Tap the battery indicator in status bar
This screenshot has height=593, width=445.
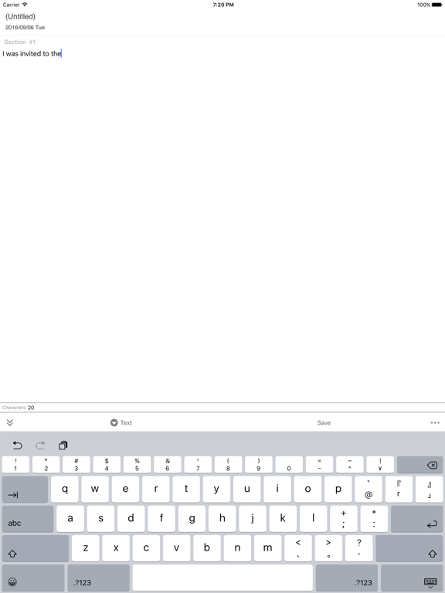click(x=437, y=5)
